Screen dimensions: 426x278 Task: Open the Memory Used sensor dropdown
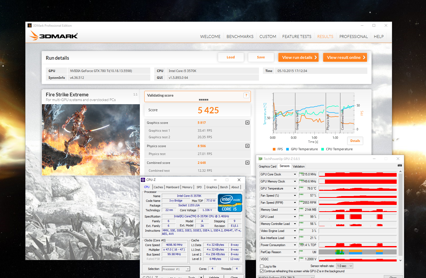[295, 210]
